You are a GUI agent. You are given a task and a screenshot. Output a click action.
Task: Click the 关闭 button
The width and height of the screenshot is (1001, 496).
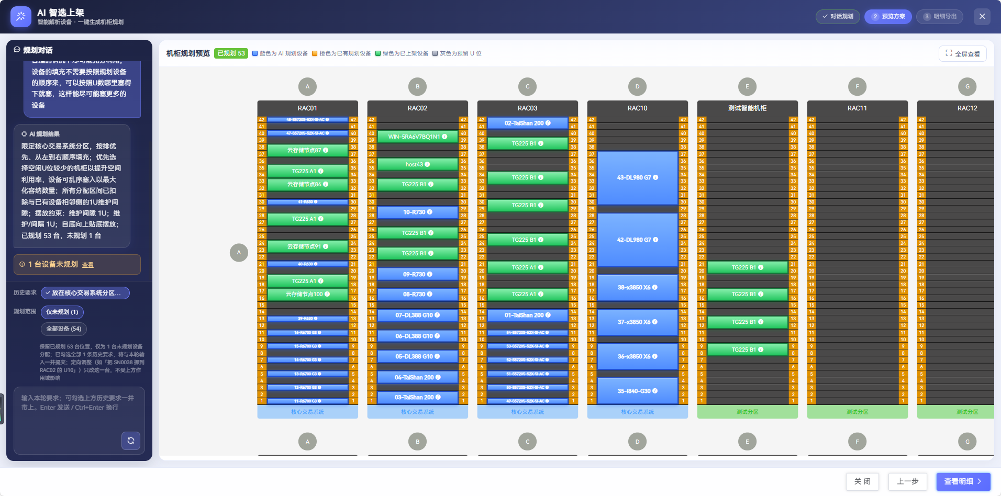click(862, 481)
